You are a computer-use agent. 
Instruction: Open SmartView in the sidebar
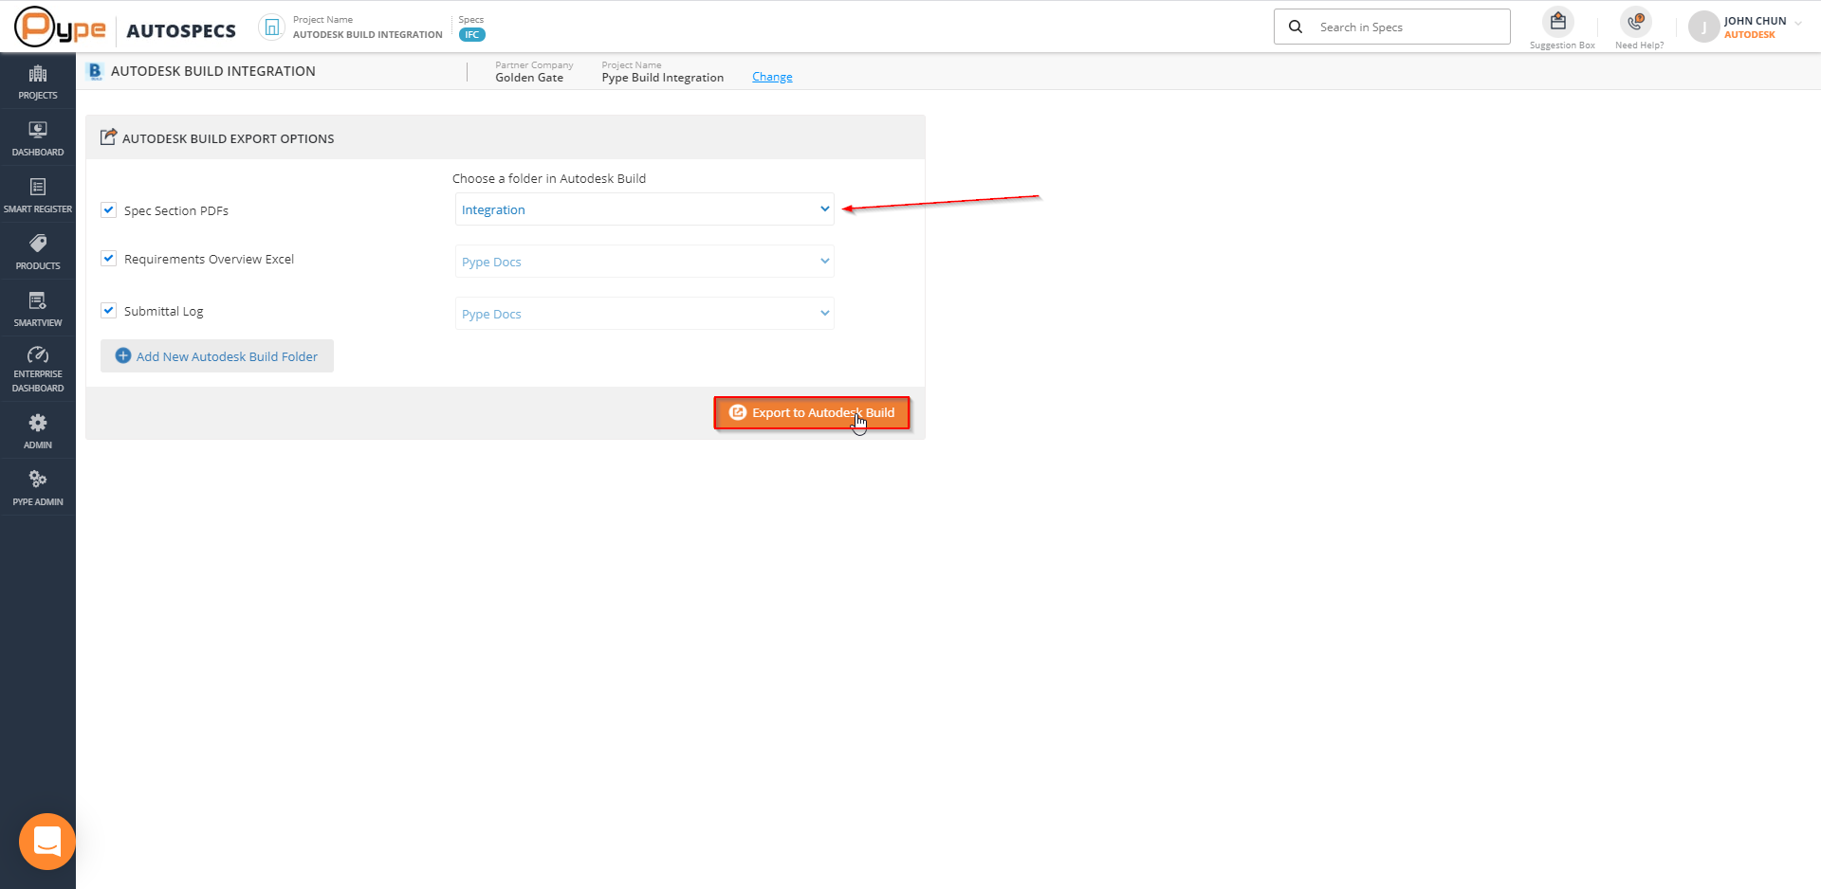click(x=38, y=309)
